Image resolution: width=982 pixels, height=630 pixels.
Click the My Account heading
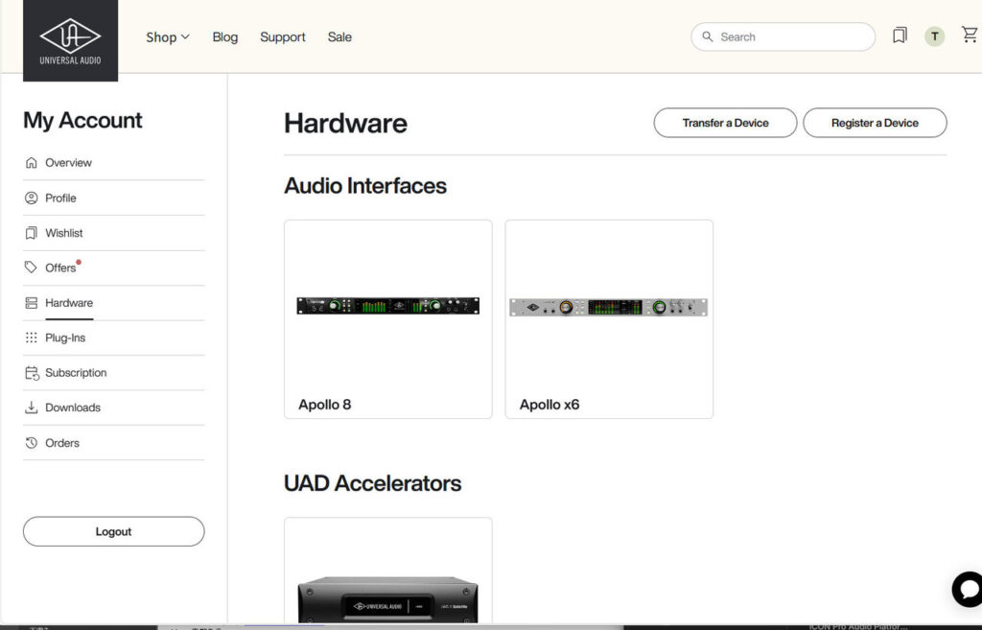pos(82,120)
